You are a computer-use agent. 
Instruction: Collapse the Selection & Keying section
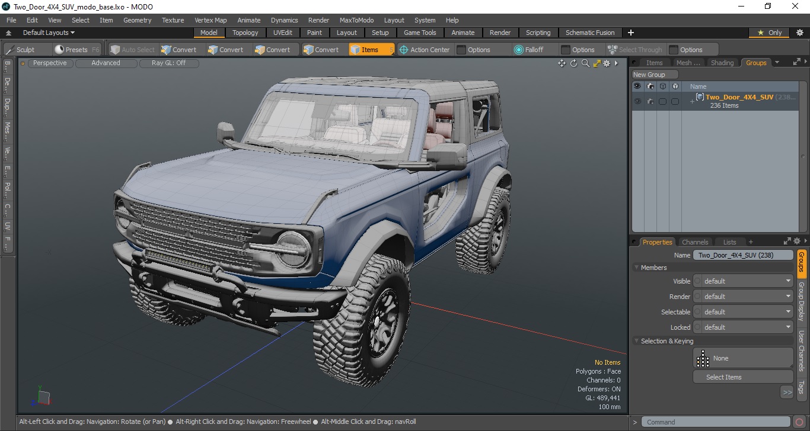(x=636, y=341)
